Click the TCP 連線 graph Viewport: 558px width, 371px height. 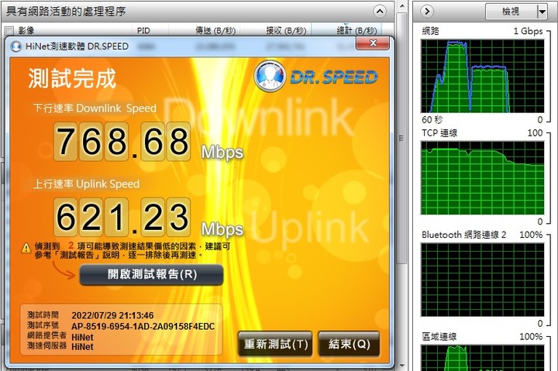point(483,178)
